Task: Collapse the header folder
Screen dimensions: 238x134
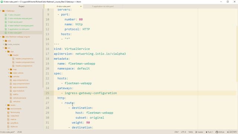Action: (9, 55)
